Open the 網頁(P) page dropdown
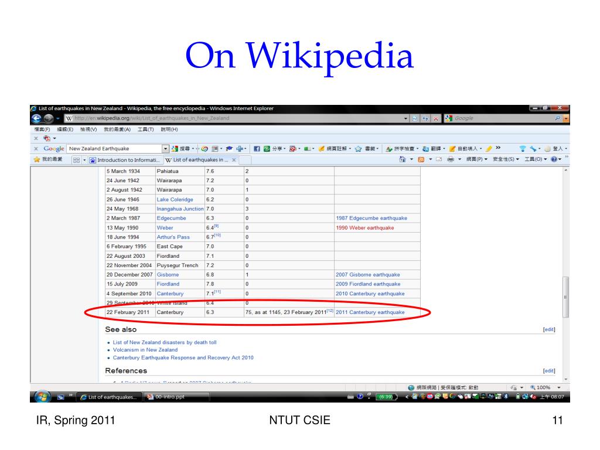 pyautogui.click(x=476, y=159)
